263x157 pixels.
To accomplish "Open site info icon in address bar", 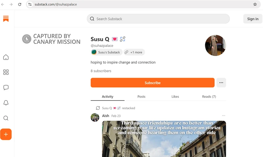I will coord(30,4).
